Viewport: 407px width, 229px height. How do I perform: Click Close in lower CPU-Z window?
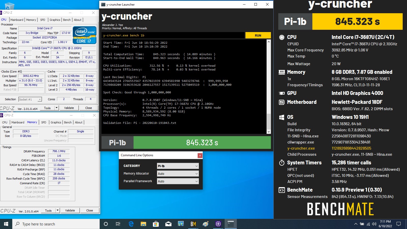(90, 210)
